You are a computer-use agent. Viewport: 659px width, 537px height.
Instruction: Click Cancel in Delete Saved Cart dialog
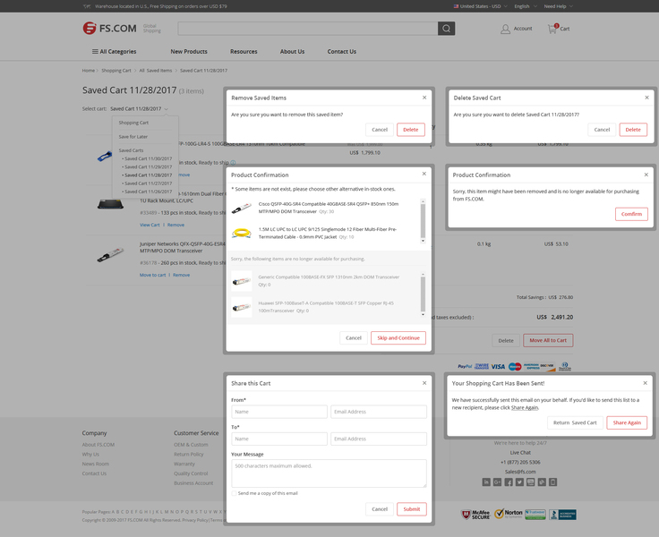602,130
